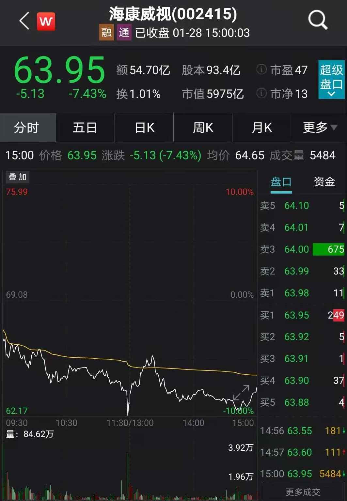The width and height of the screenshot is (347, 501).
Task: Tap the large 63.95 current price
Action: pyautogui.click(x=59, y=70)
